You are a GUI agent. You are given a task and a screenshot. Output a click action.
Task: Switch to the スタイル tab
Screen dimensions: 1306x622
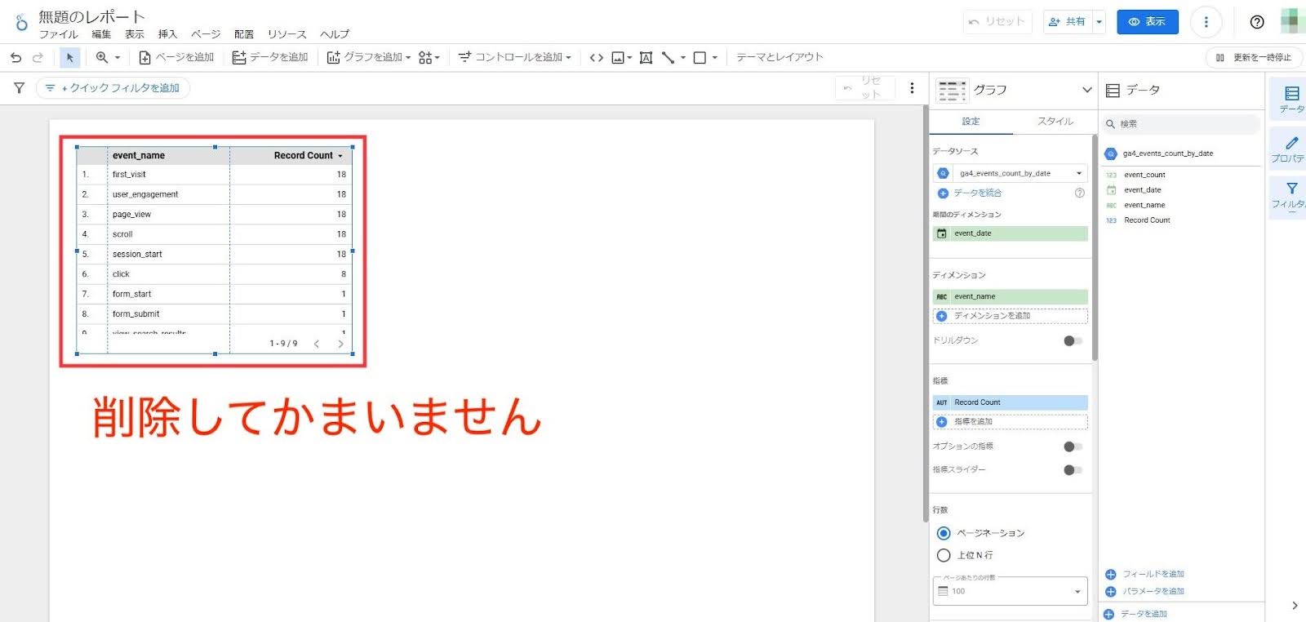click(x=1055, y=122)
